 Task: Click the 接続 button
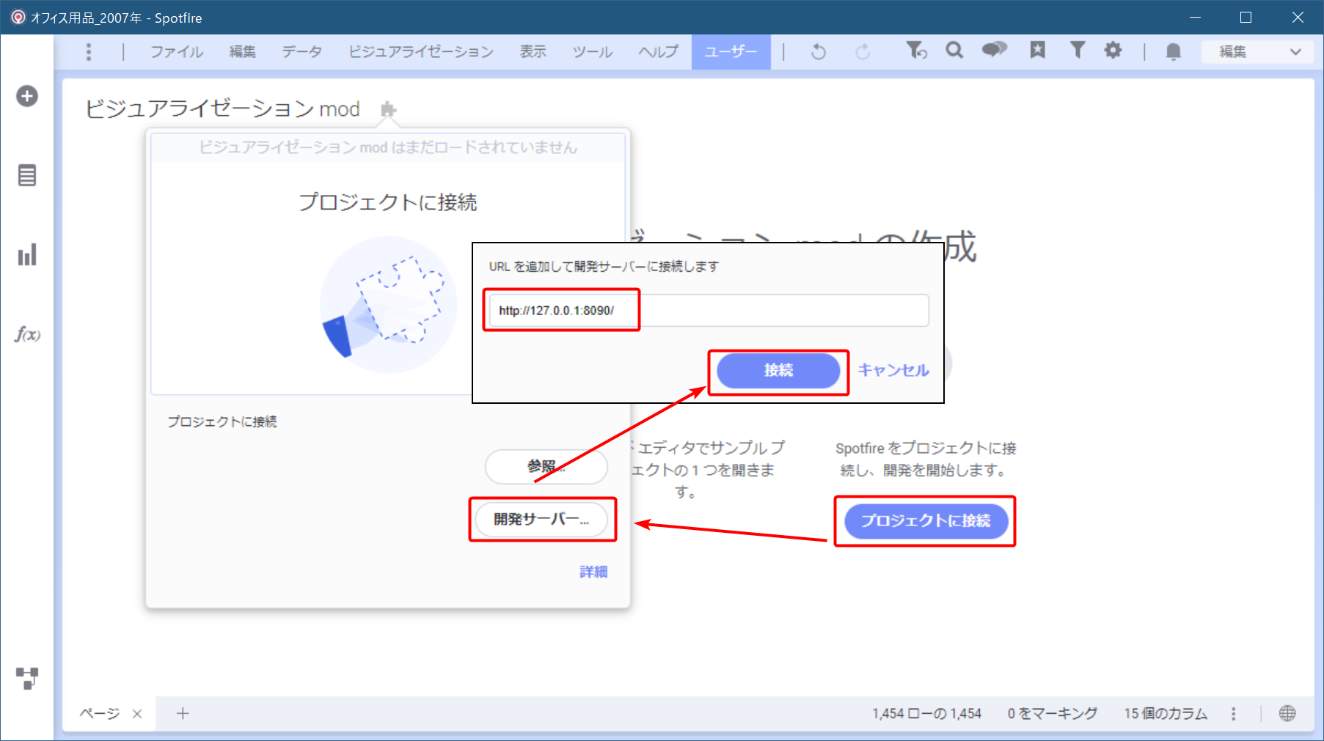[778, 371]
